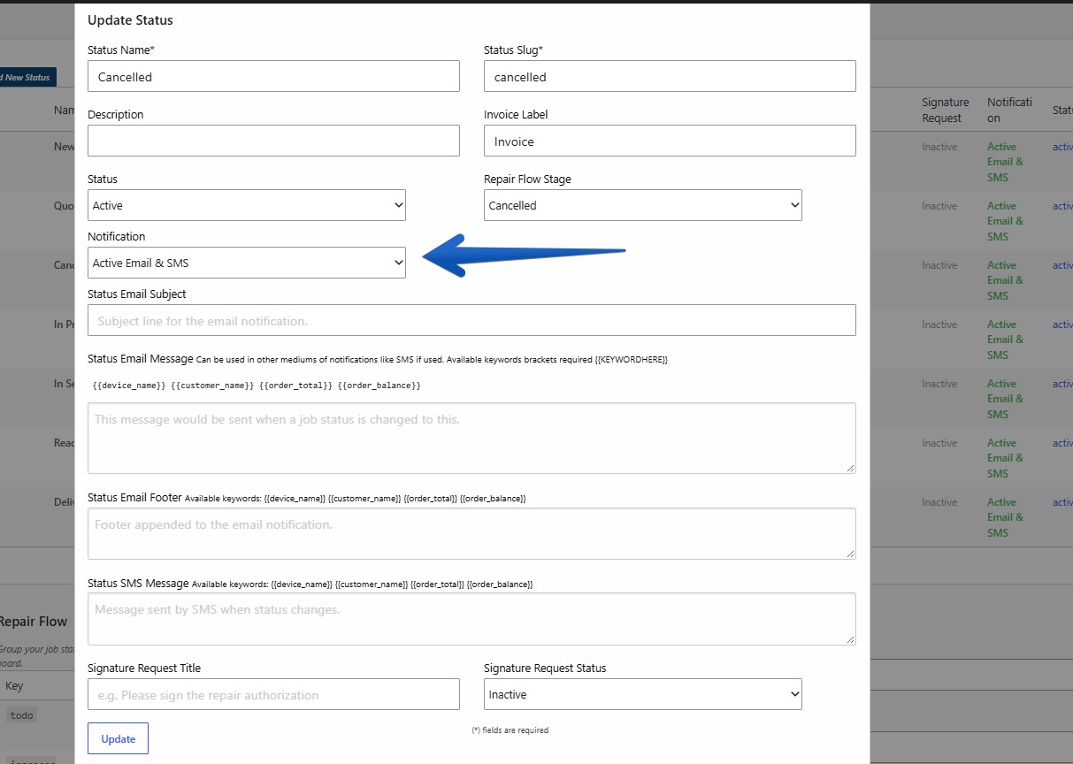Open the Repair Flow Stage dropdown
Viewport: 1073px width, 764px height.
pos(643,205)
